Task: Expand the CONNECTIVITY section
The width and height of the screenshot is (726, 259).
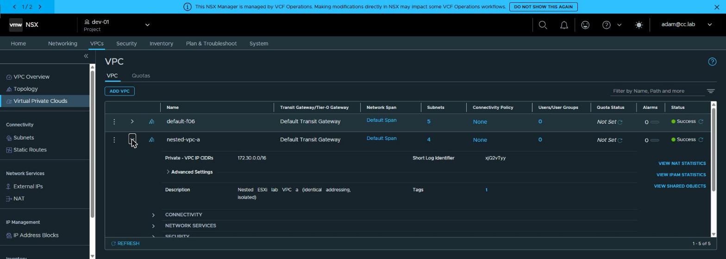Action: 153,215
